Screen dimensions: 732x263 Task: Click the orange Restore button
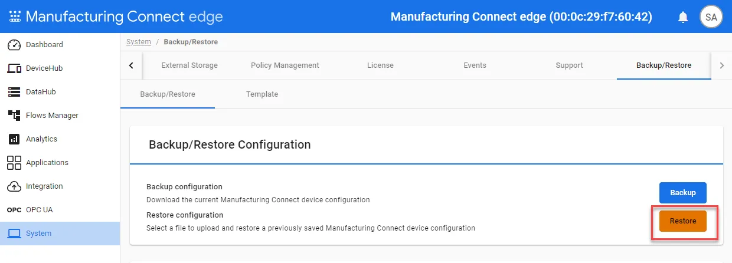[683, 221]
